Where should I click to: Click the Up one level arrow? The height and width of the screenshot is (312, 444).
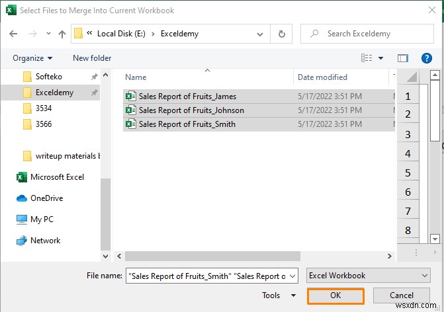click(62, 34)
